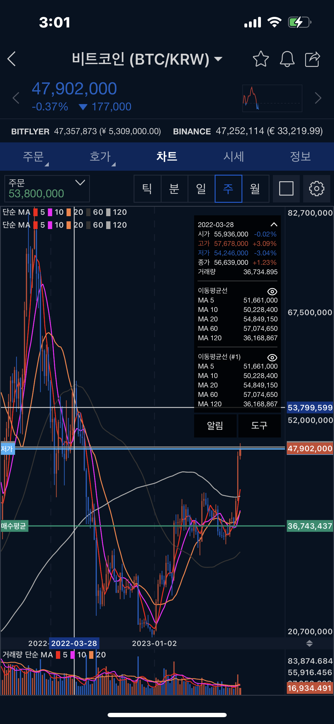The height and width of the screenshot is (724, 334).
Task: Toggle visibility of 이동평균선 indicator
Action: [272, 291]
